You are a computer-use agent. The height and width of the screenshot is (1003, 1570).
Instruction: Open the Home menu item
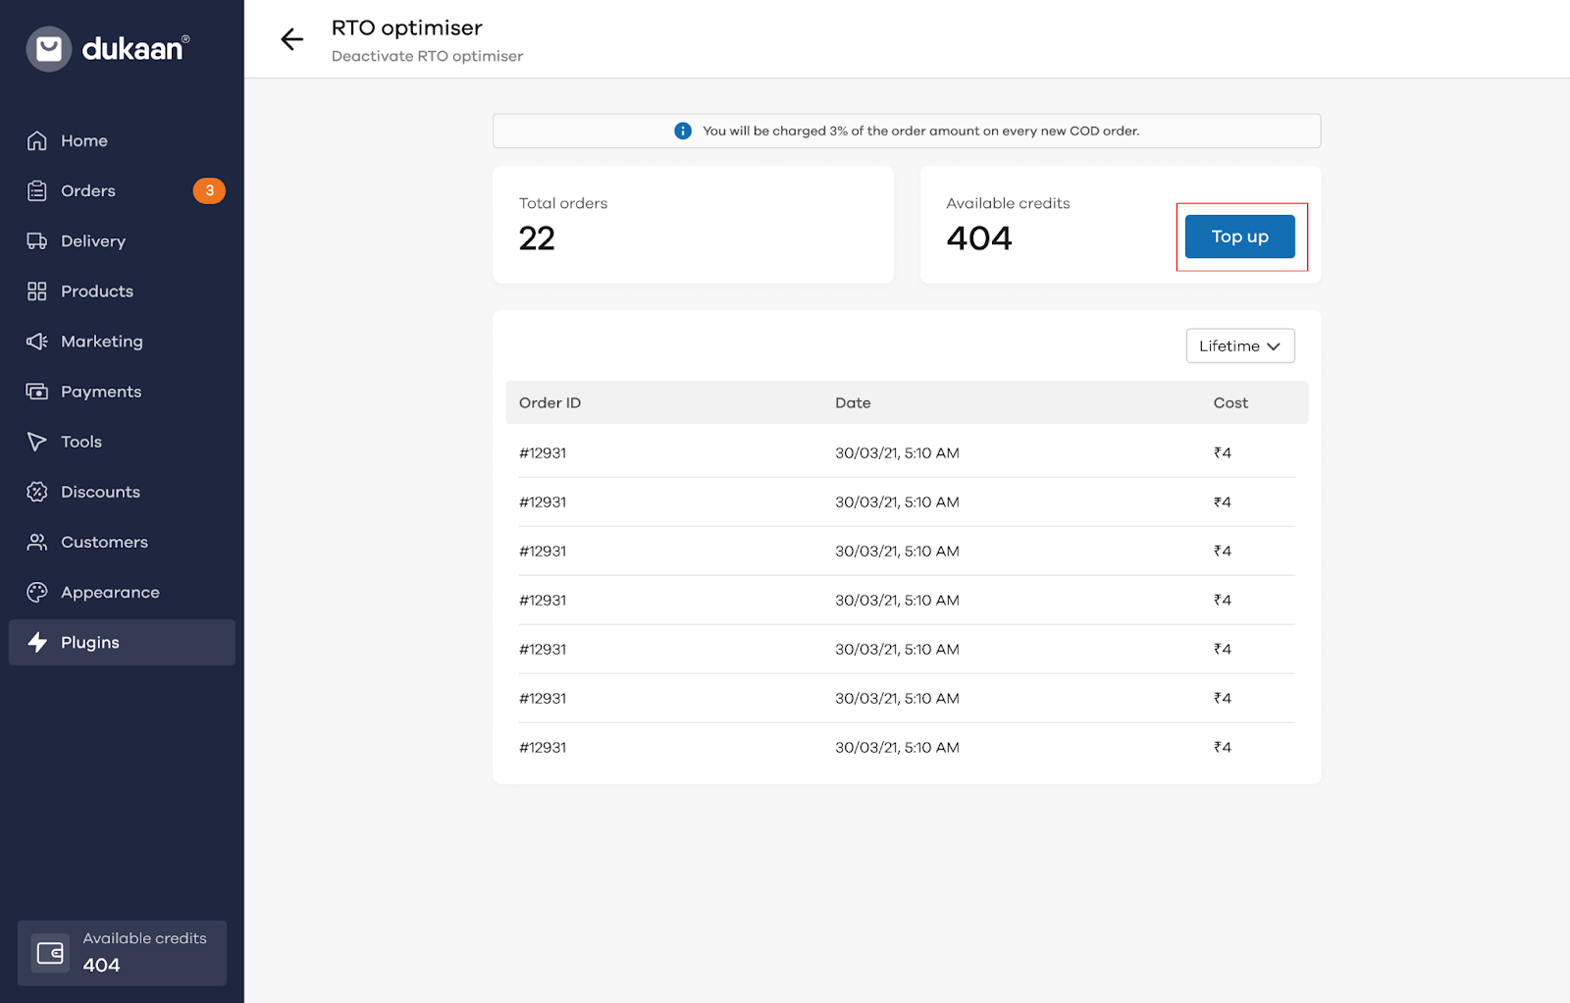pos(122,140)
